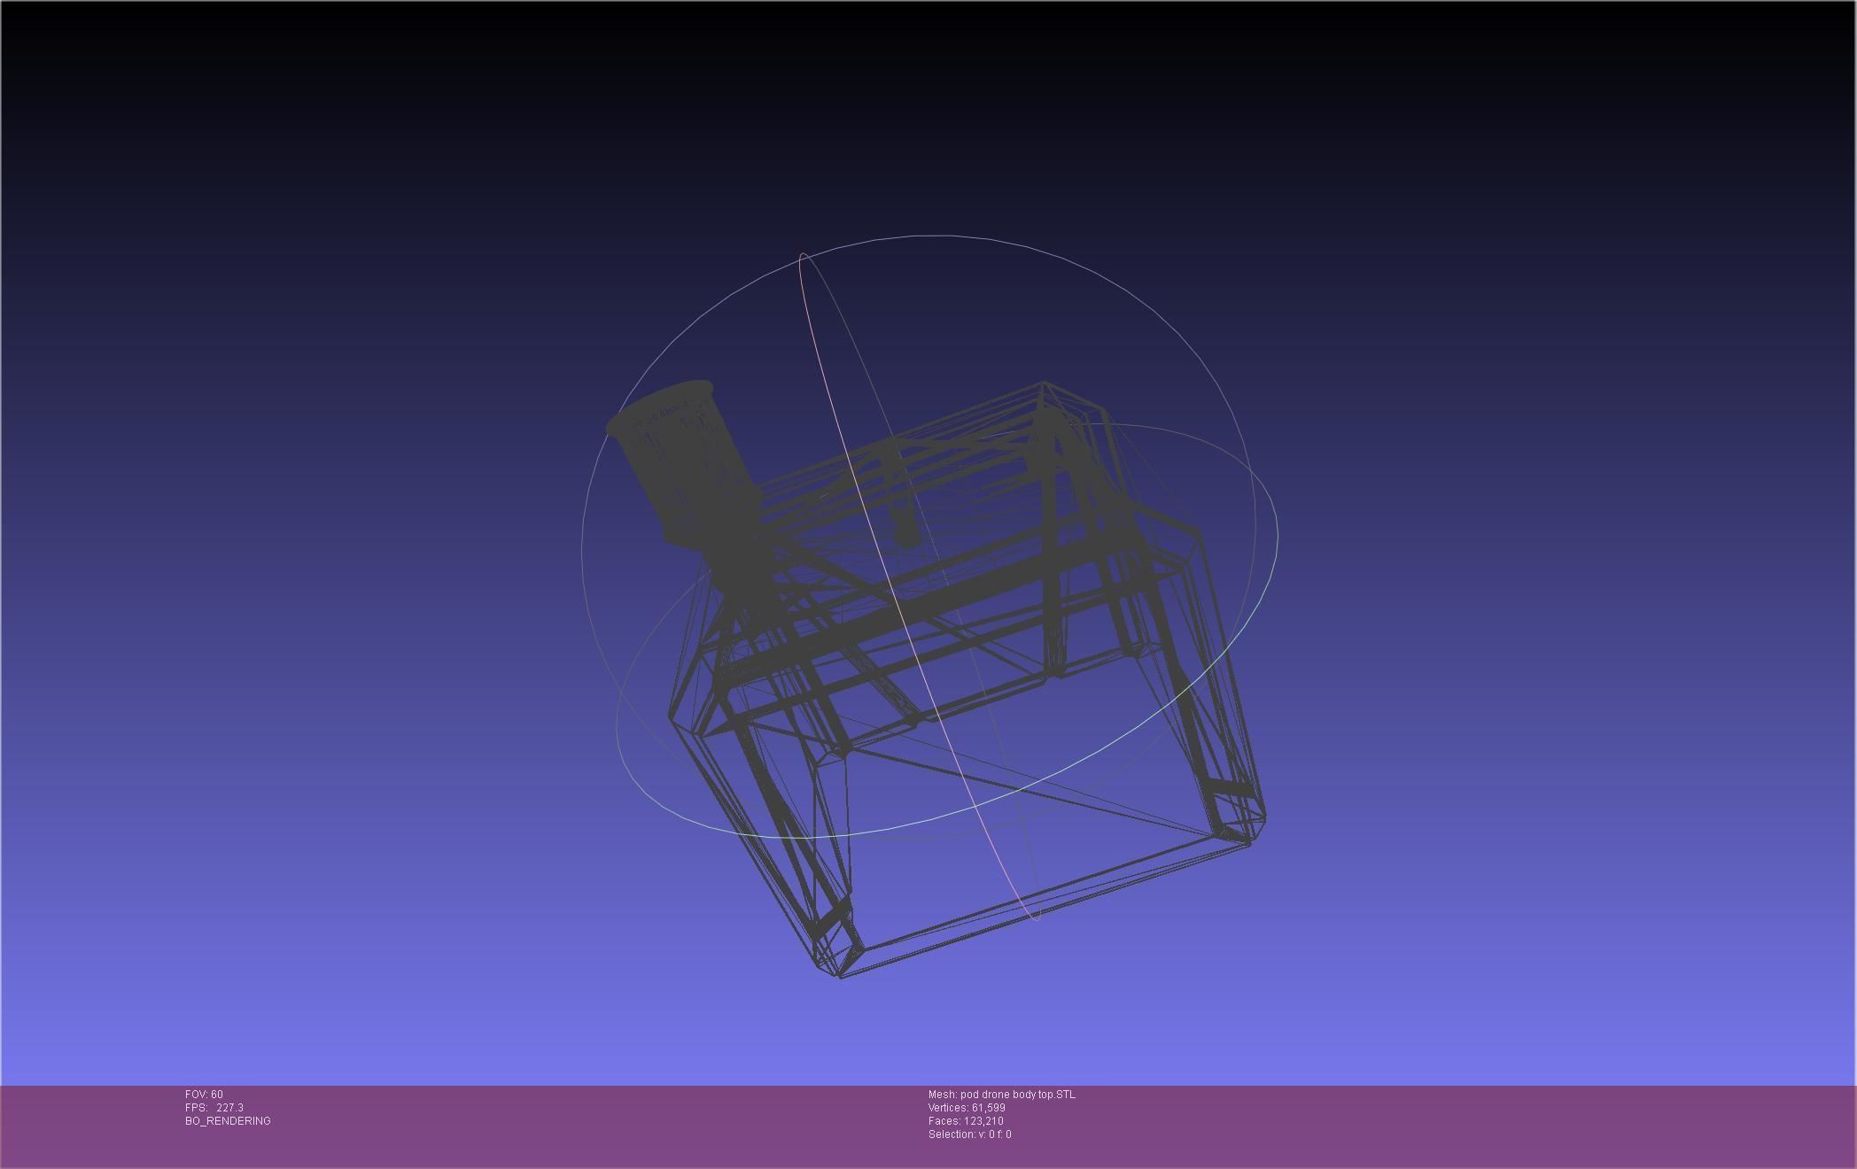The width and height of the screenshot is (1857, 1169).
Task: Click the FPS counter text
Action: pos(214,1108)
